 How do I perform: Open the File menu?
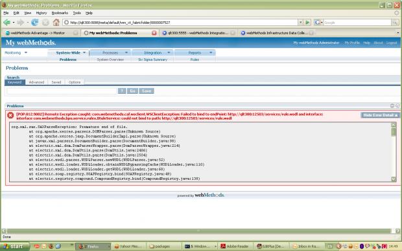click(x=6, y=13)
